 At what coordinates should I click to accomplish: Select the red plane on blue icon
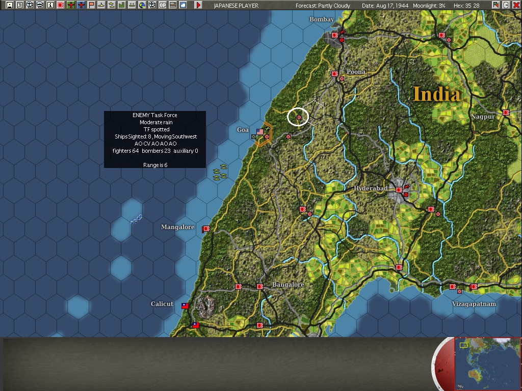[81, 5]
